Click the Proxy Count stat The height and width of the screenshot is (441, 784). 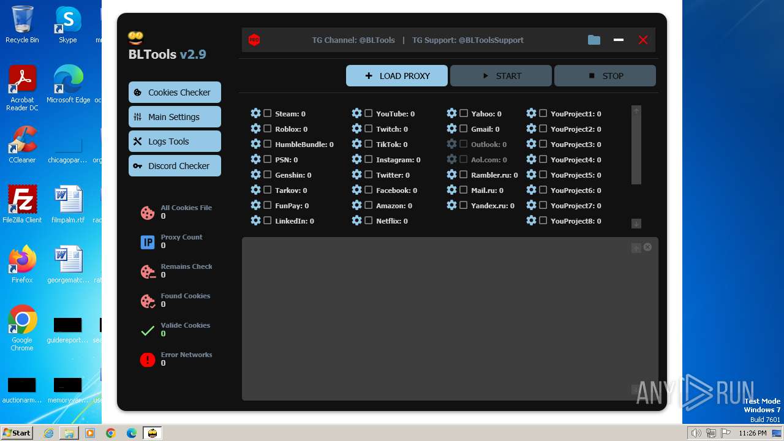[x=171, y=241]
